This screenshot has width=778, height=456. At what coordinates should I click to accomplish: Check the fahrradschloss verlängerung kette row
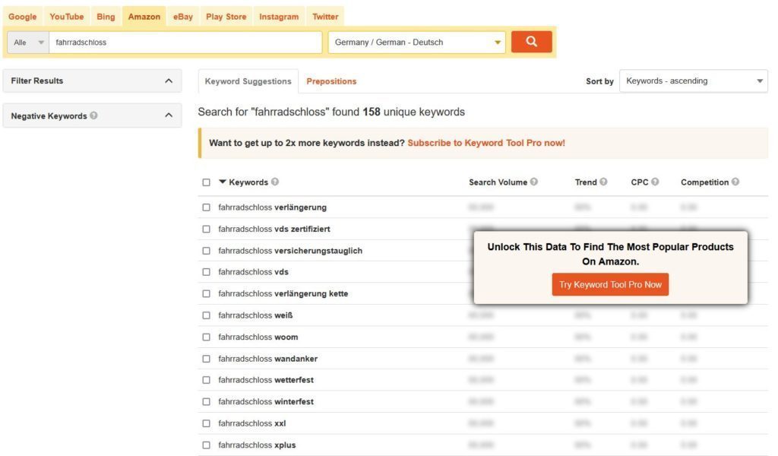tap(207, 294)
